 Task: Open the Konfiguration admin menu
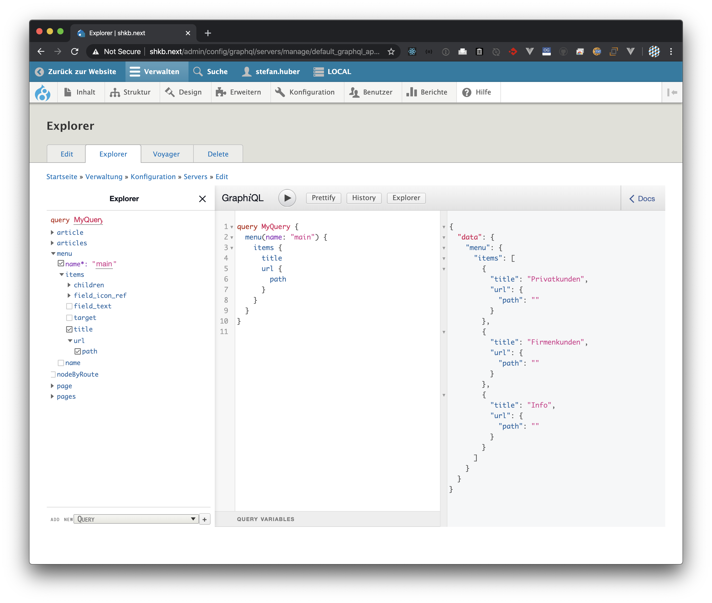click(306, 92)
